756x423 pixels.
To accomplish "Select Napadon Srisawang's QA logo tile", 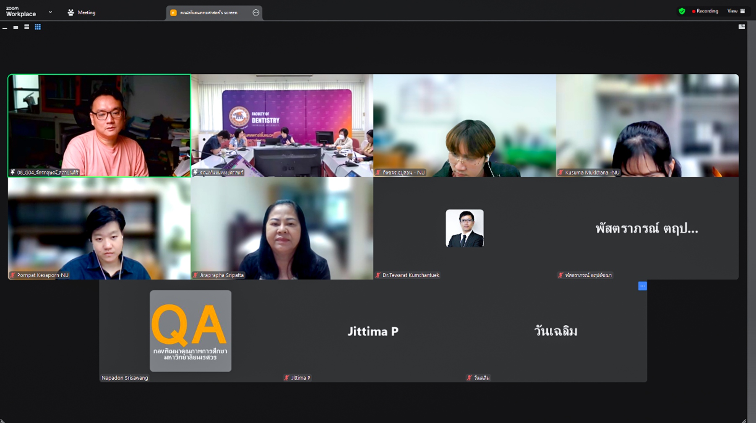I will [x=190, y=331].
